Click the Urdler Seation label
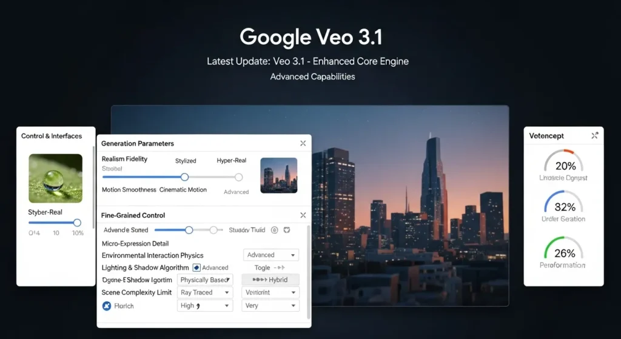Image resolution: width=621 pixels, height=339 pixels. (x=563, y=219)
